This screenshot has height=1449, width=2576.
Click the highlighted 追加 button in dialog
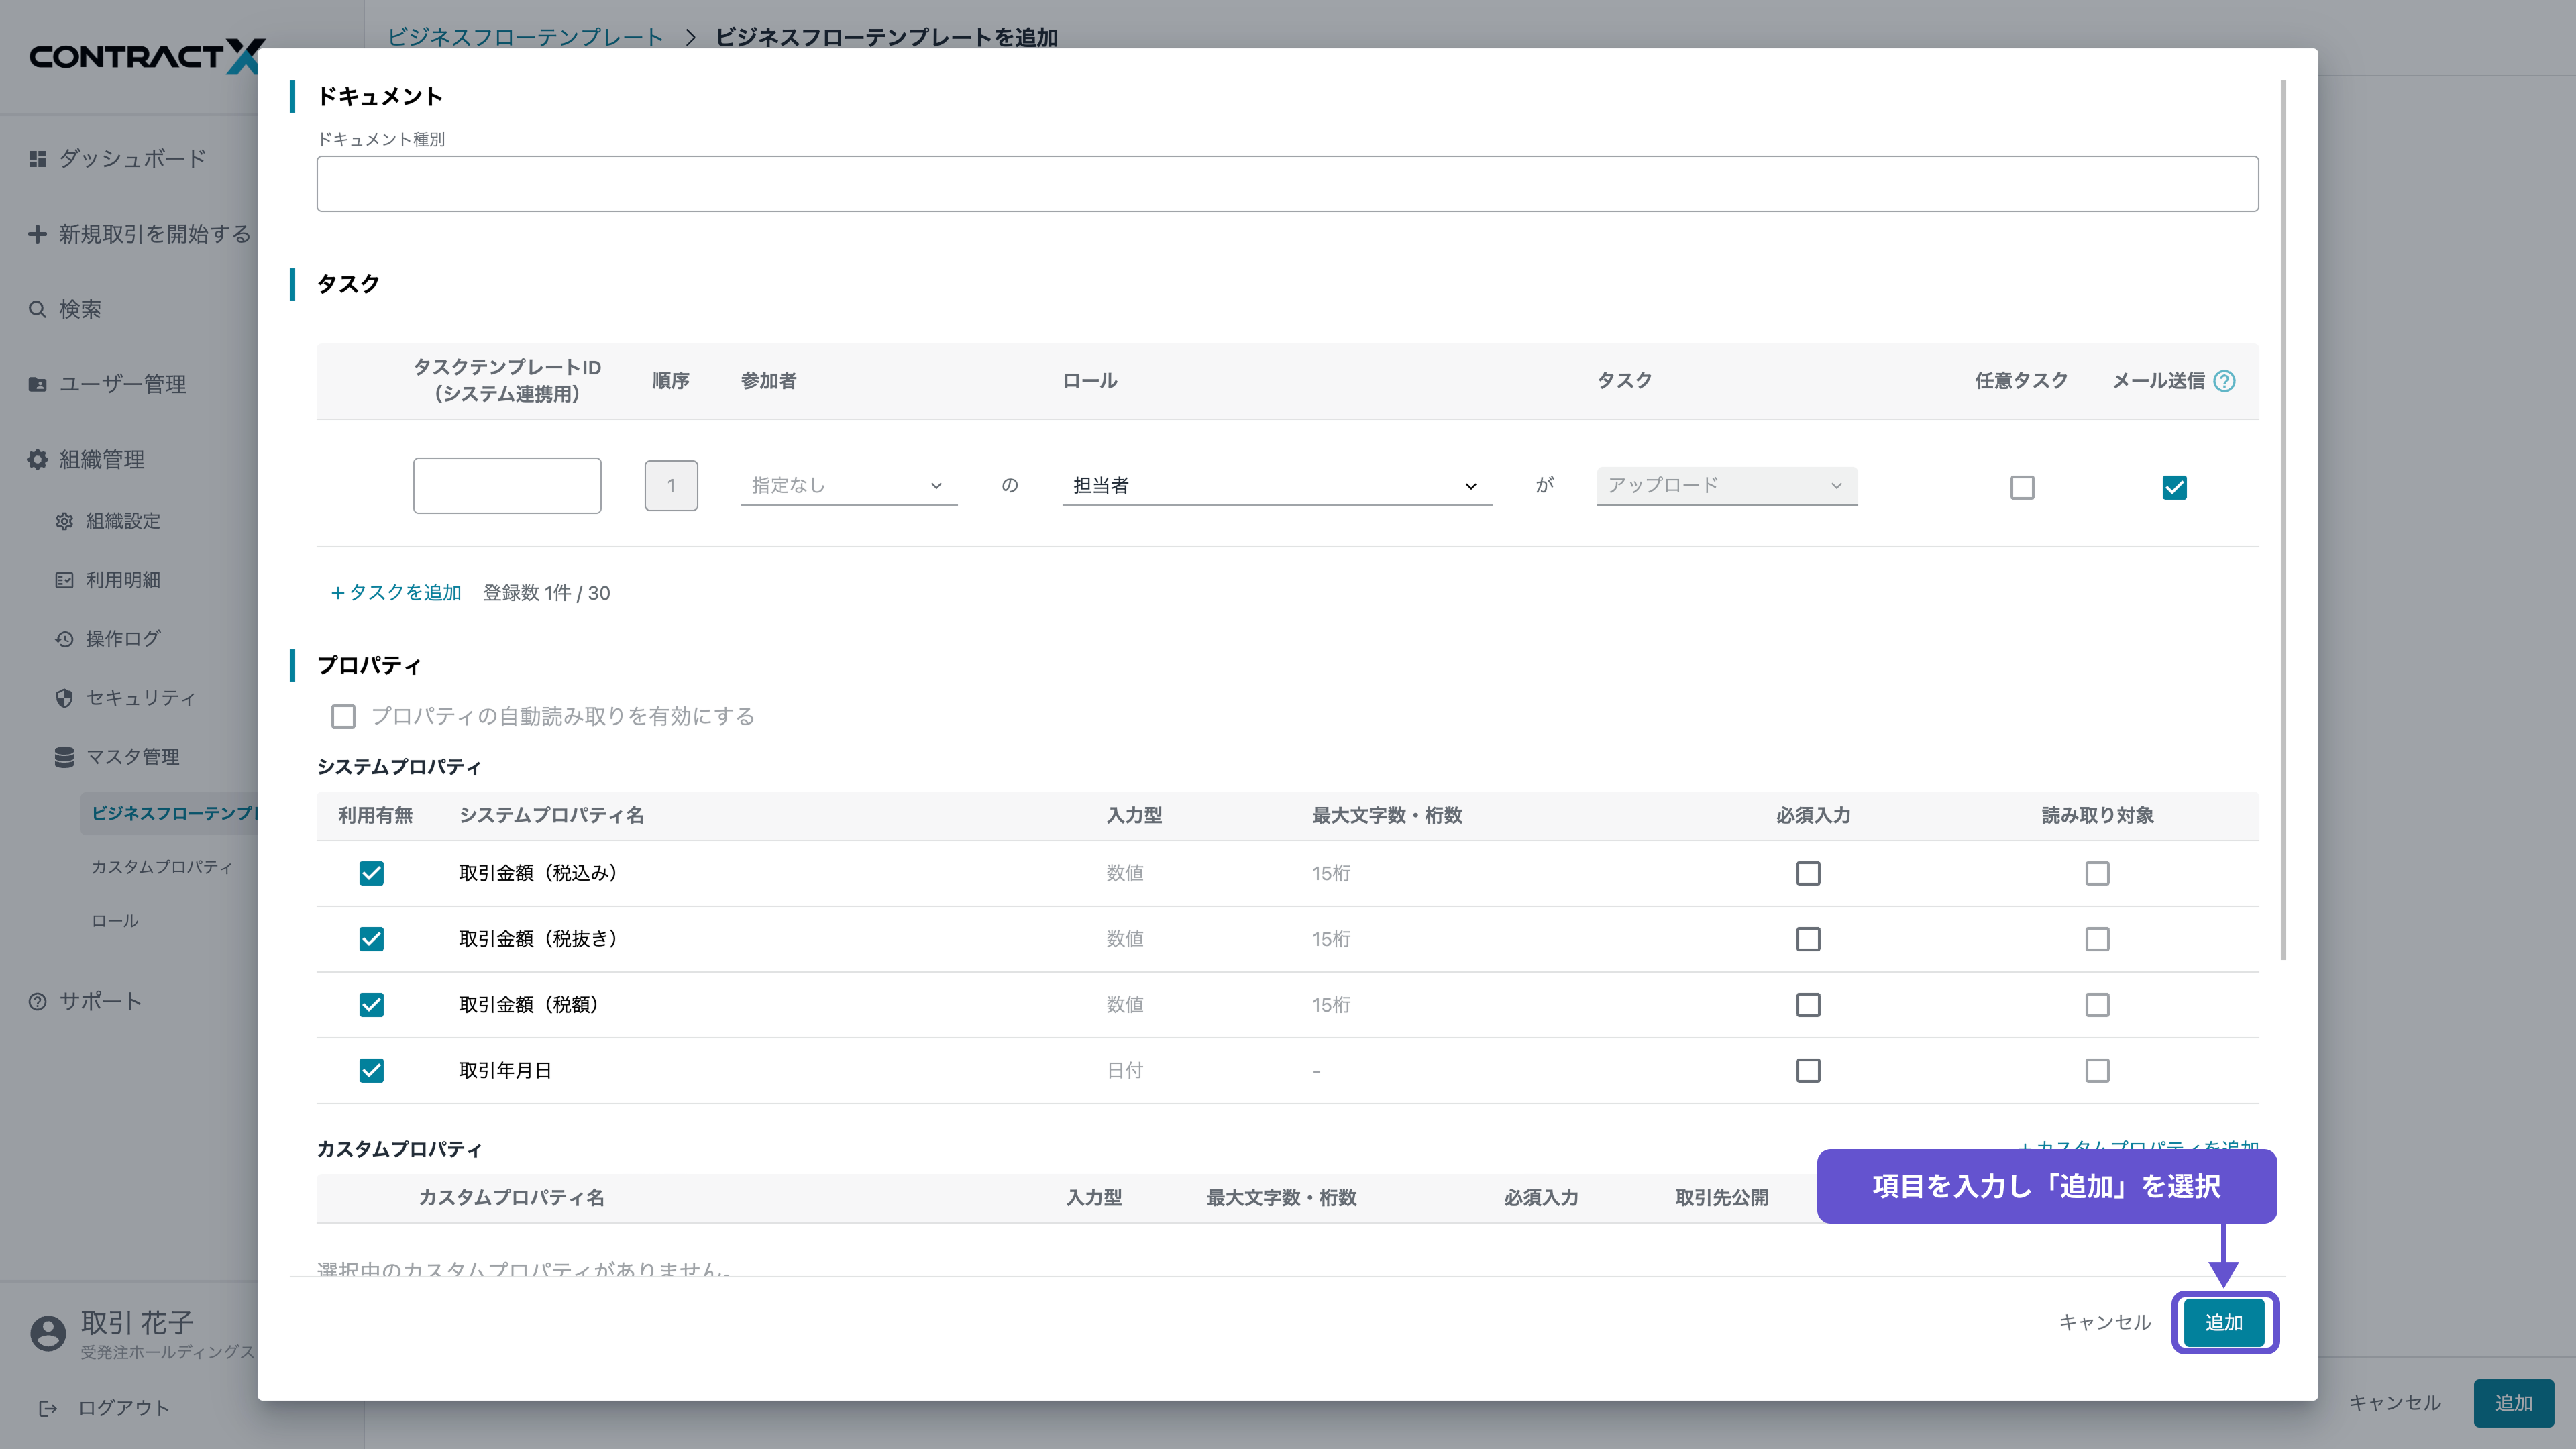click(2223, 1322)
